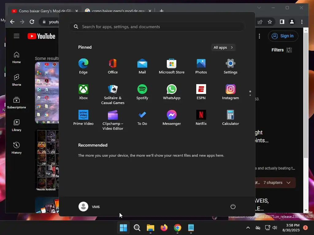The image size is (314, 235).
Task: Share this page via Chrome share icon
Action: pyautogui.click(x=260, y=22)
